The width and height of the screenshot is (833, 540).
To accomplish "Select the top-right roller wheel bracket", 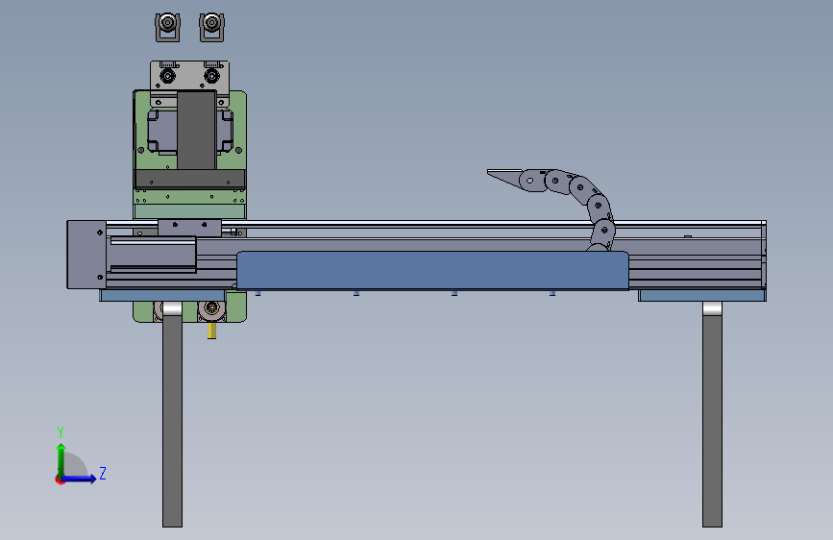I will [x=211, y=27].
